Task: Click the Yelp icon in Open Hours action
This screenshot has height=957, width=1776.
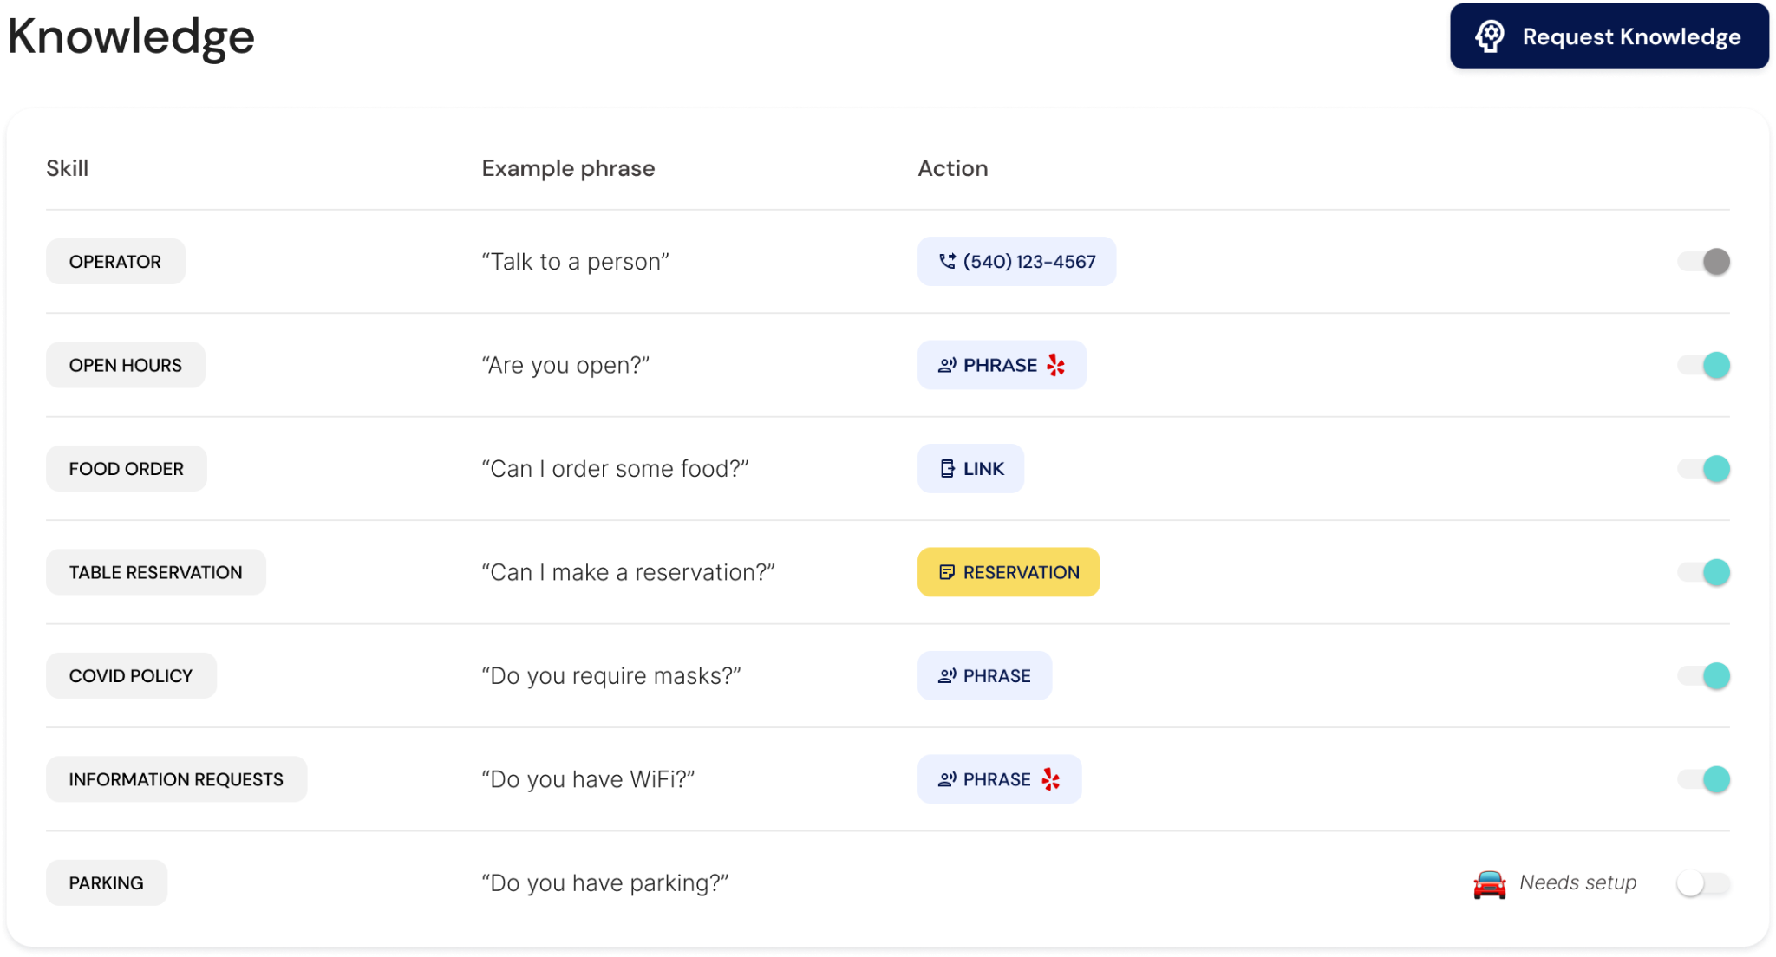Action: click(x=1055, y=365)
